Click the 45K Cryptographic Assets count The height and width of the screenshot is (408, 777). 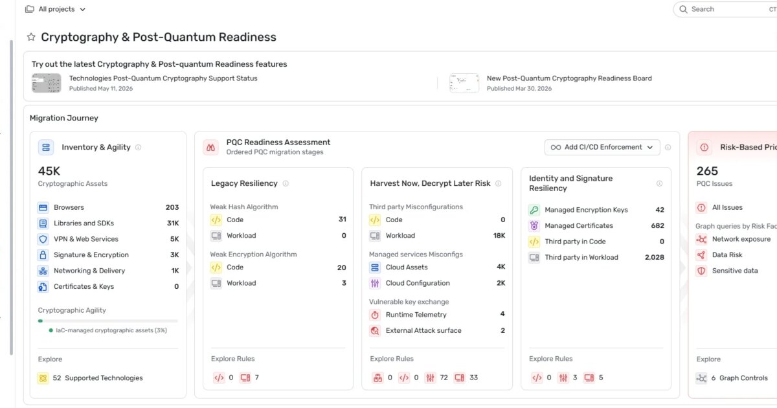point(49,171)
